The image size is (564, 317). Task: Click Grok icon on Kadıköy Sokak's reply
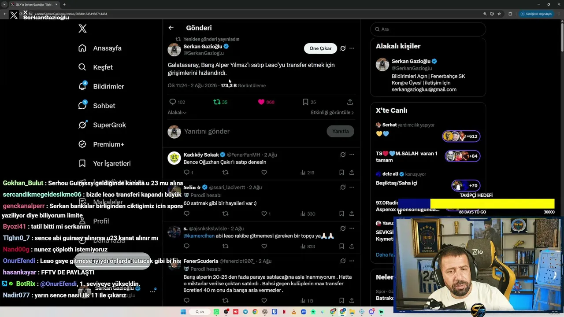[x=343, y=155]
